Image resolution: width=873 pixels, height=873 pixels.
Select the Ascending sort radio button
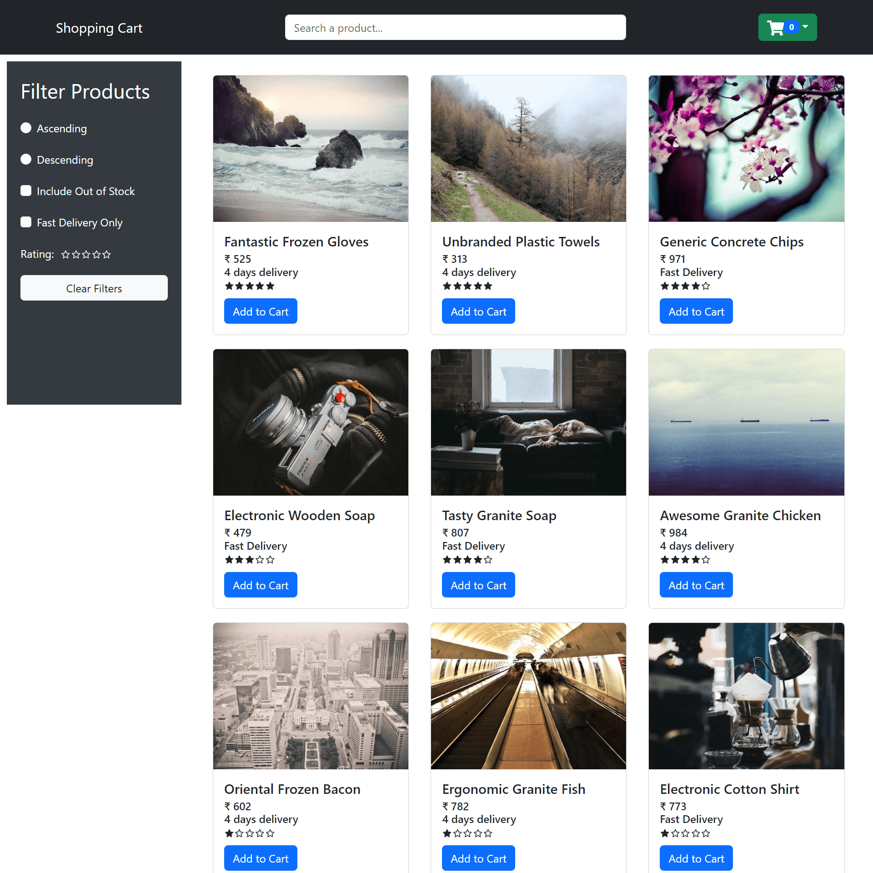tap(26, 128)
